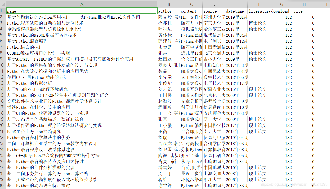Select column B header
Image resolution: width=330 pixels, height=189 pixels.
pyautogui.click(x=169, y=4)
